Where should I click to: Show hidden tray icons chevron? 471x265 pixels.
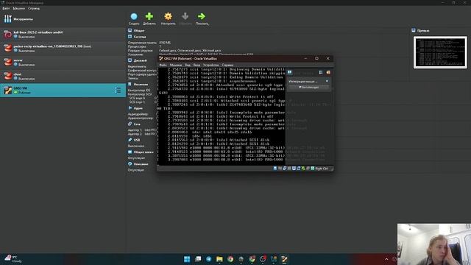(386, 259)
